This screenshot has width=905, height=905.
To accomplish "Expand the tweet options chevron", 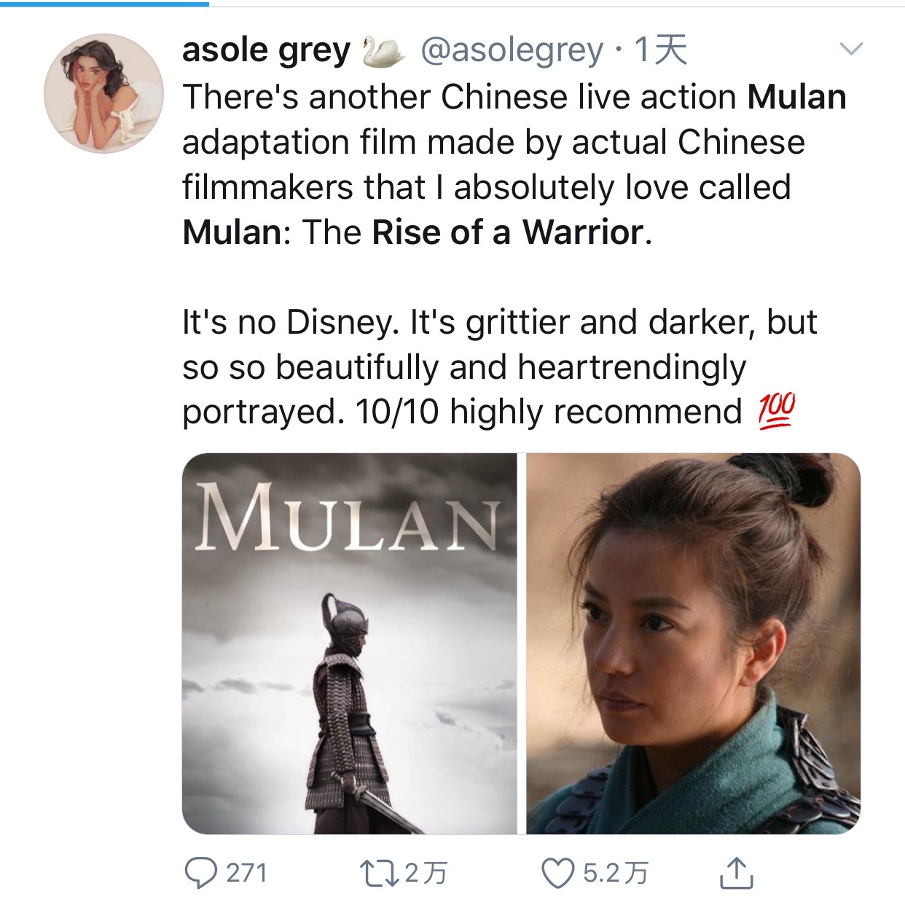I will coord(851,50).
